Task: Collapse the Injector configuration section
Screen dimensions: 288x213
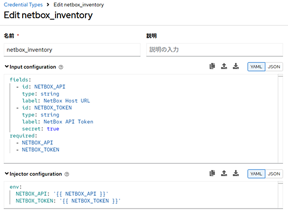Action: (x=6, y=174)
